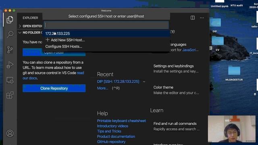Open the Extensions view
Viewport: 258px width, 145px height.
pos(10,95)
